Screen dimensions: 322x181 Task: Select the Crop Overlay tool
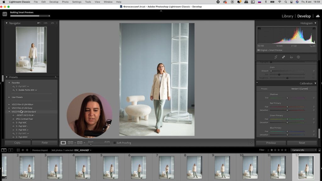pyautogui.click(x=275, y=57)
